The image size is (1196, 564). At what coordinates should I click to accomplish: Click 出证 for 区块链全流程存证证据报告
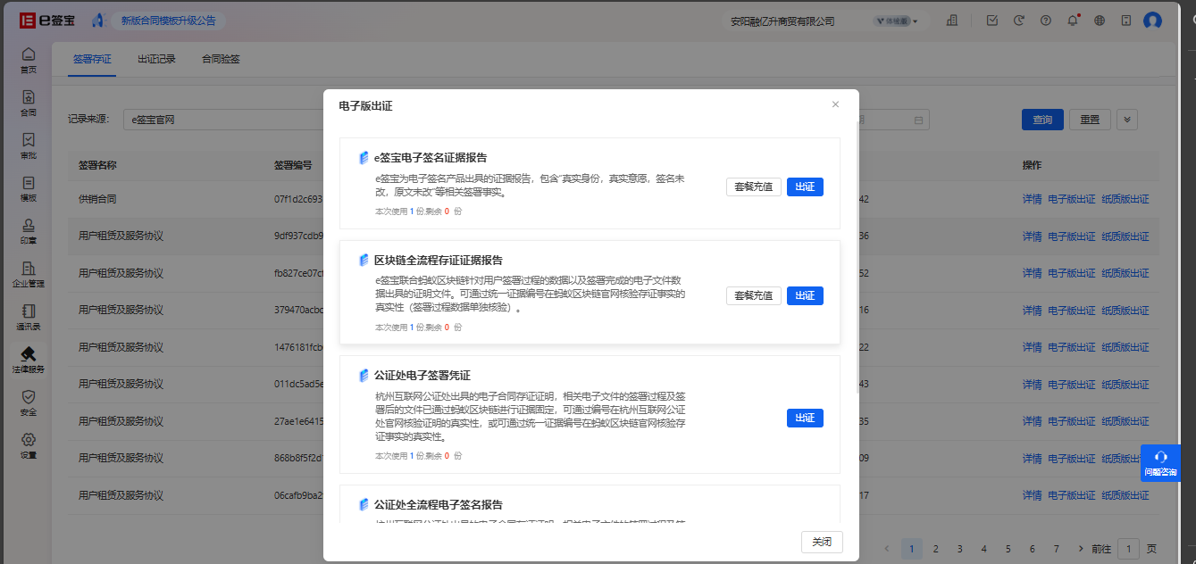point(805,295)
